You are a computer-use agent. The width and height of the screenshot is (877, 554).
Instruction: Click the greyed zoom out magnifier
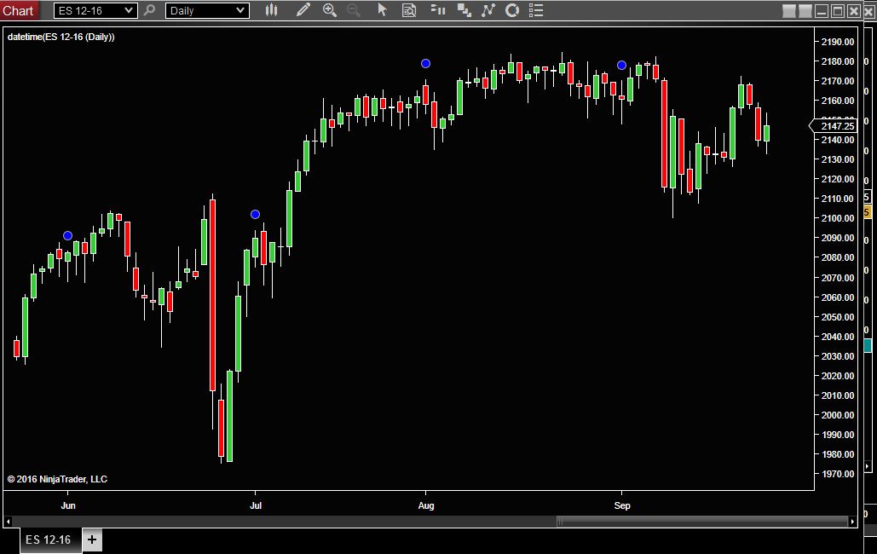click(x=354, y=10)
